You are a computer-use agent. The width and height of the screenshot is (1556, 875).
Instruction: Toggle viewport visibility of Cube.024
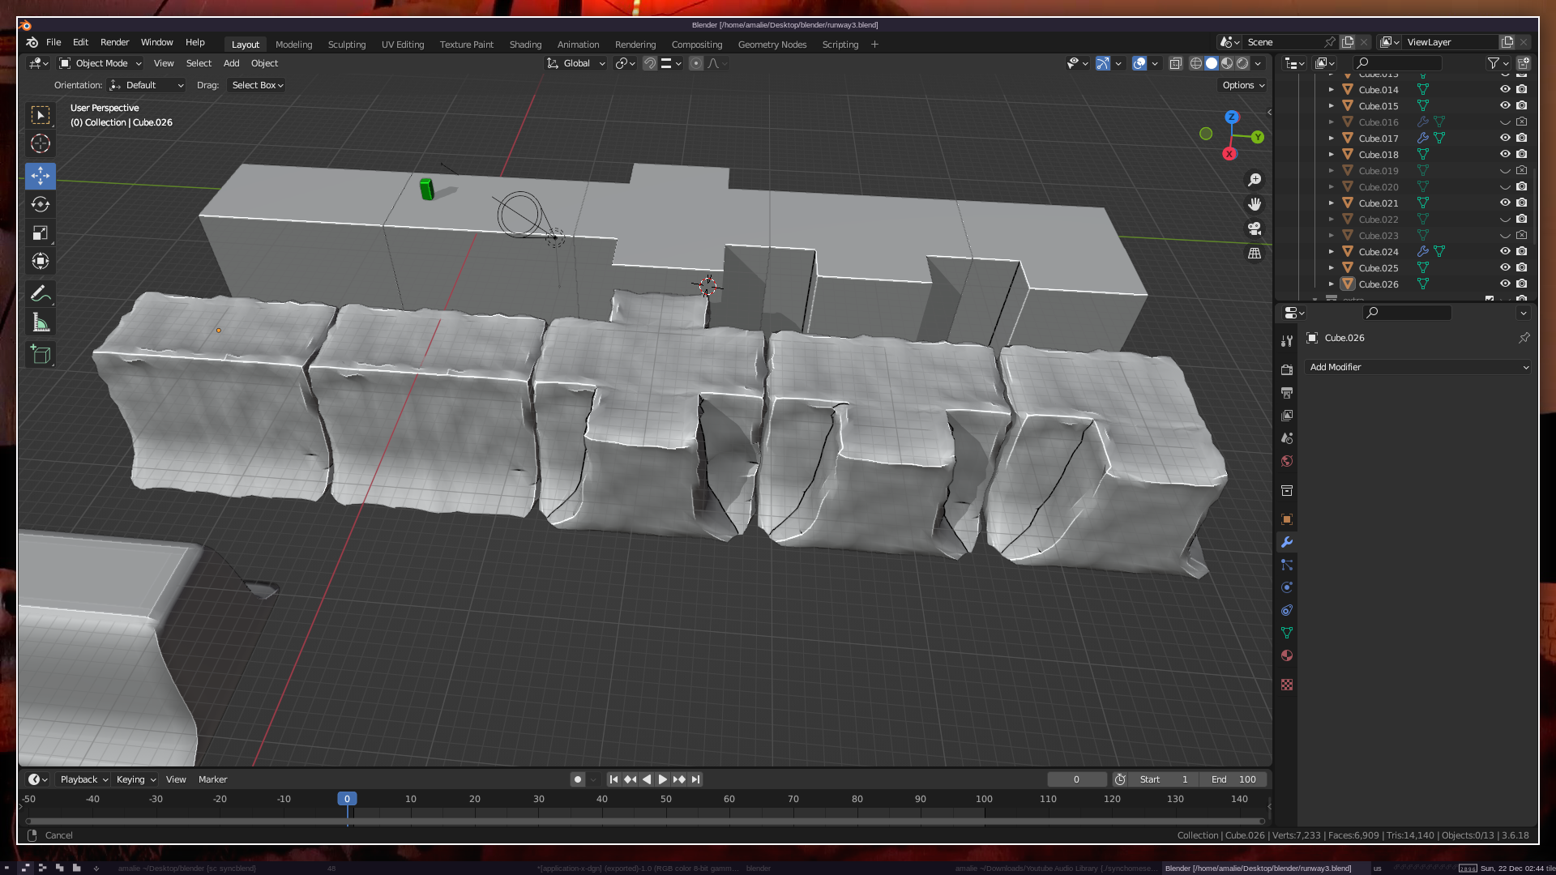(1505, 252)
